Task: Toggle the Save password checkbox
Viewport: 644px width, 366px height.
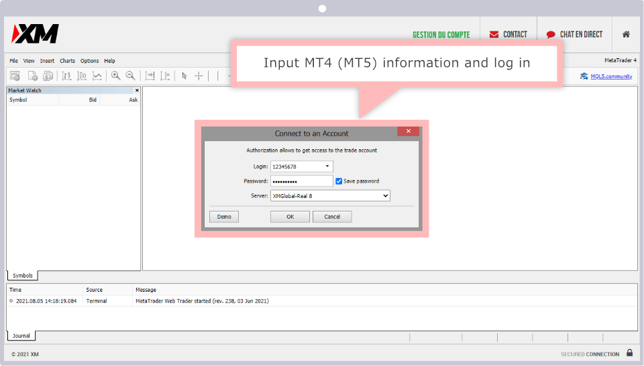Action: [x=339, y=181]
